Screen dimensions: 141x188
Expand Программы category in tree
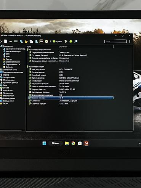pyautogui.click(x=7, y=93)
